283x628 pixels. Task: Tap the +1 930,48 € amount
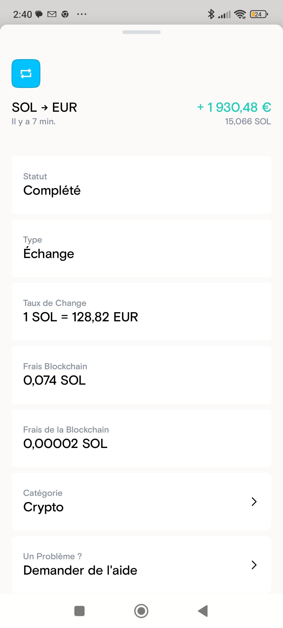click(x=234, y=107)
